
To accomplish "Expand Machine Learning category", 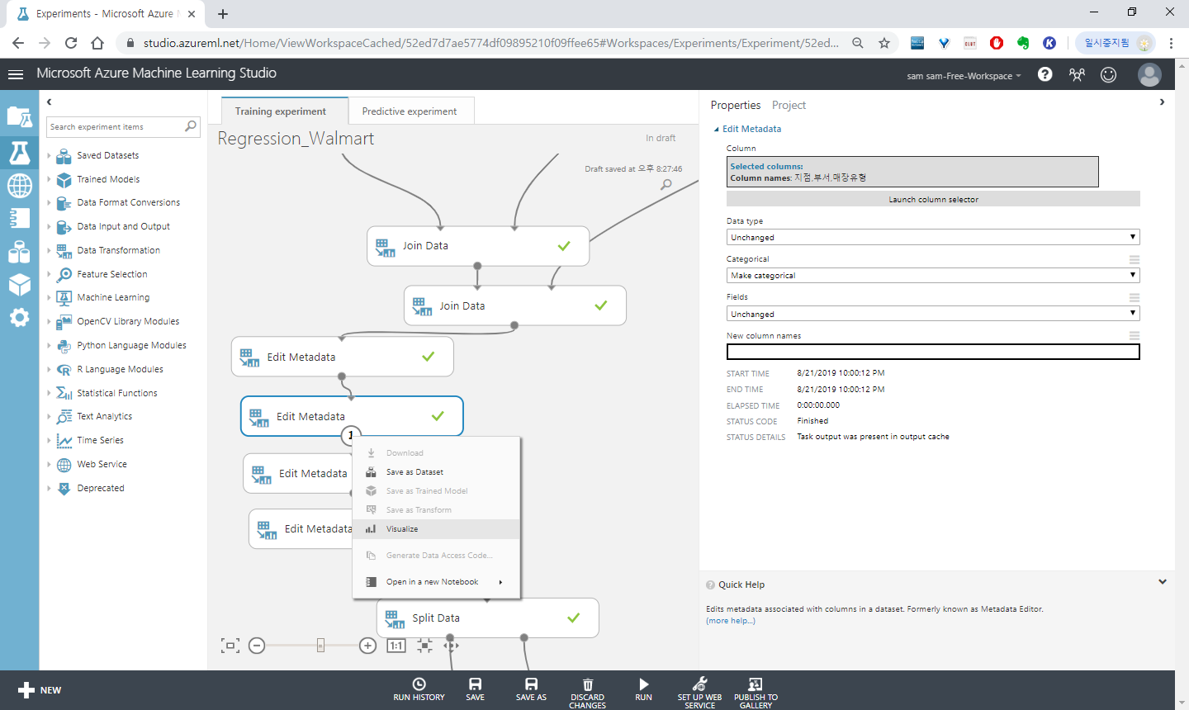I will coord(49,297).
